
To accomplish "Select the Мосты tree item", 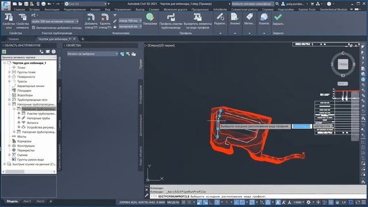I will tap(22, 137).
